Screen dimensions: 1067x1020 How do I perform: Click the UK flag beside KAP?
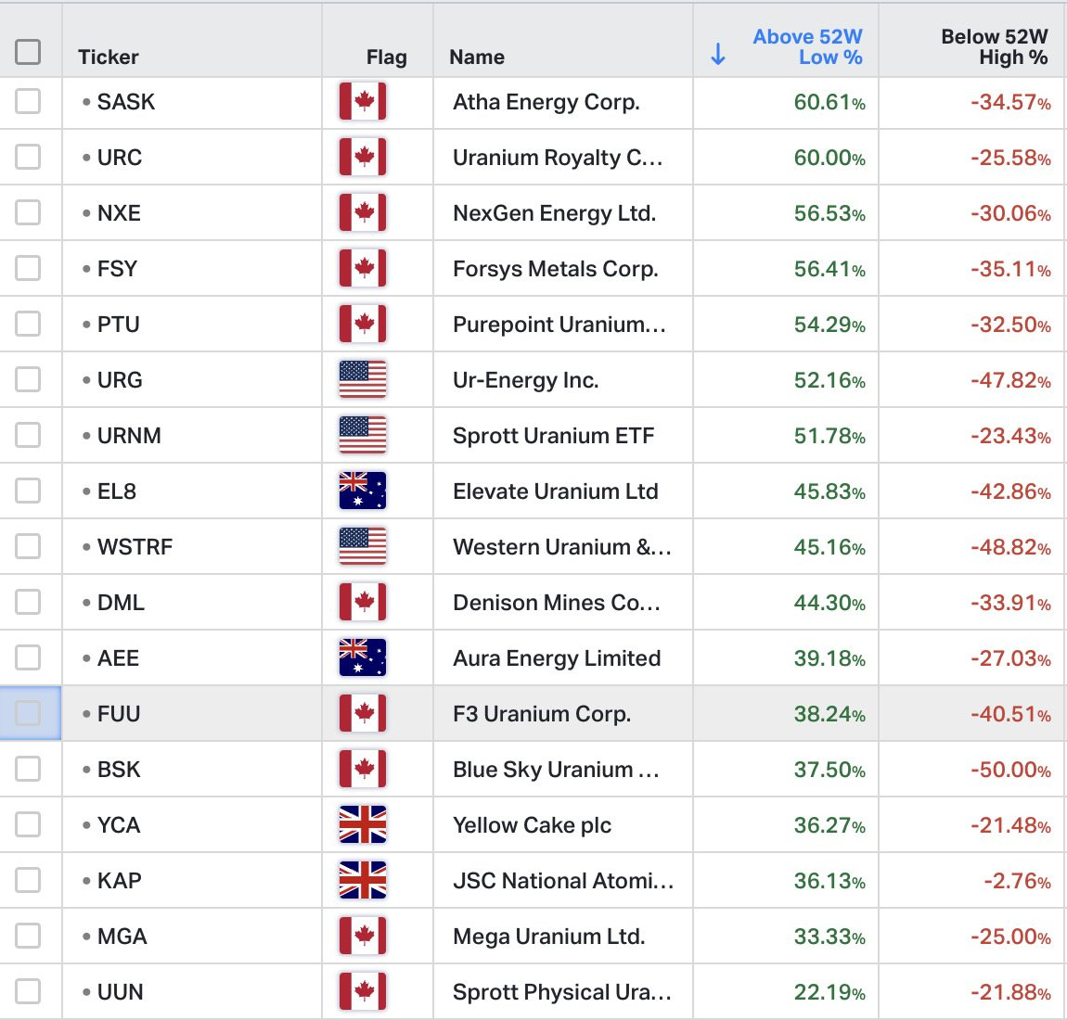[x=363, y=881]
